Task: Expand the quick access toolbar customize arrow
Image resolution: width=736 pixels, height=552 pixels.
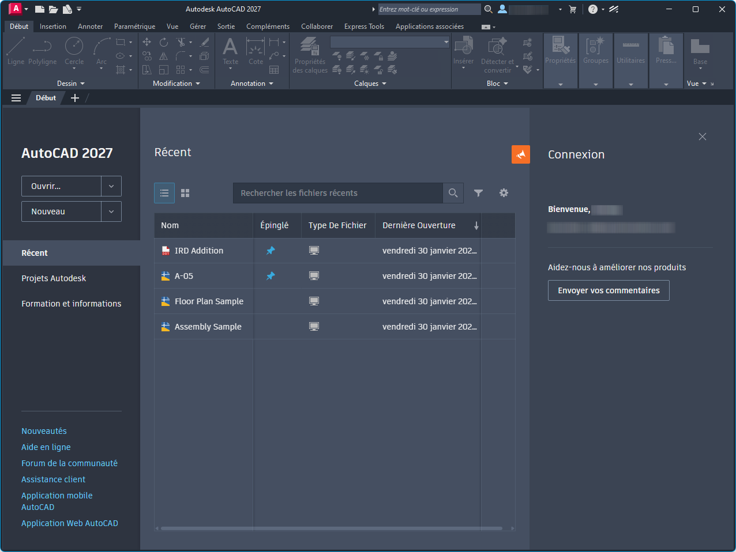Action: (x=79, y=9)
